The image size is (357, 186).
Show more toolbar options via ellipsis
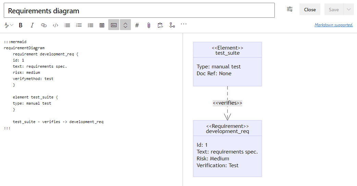coord(184,24)
